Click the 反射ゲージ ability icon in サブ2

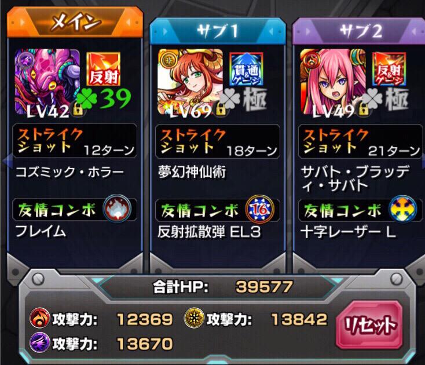coord(389,69)
